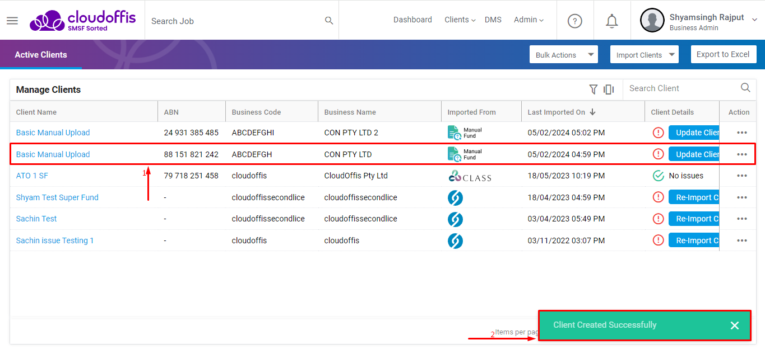Click warning icon for Sachin issue Testing 1

click(x=659, y=240)
